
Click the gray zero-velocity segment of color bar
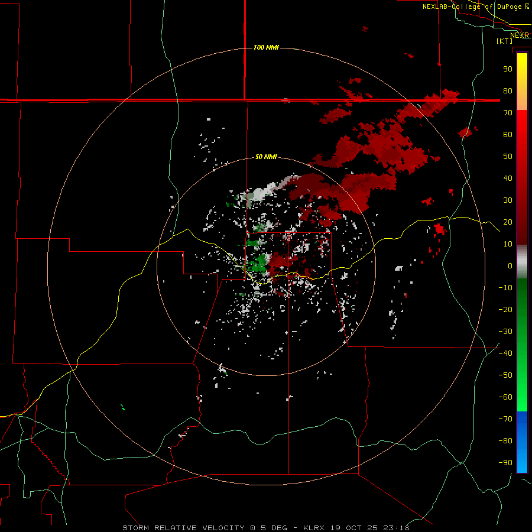[522, 262]
